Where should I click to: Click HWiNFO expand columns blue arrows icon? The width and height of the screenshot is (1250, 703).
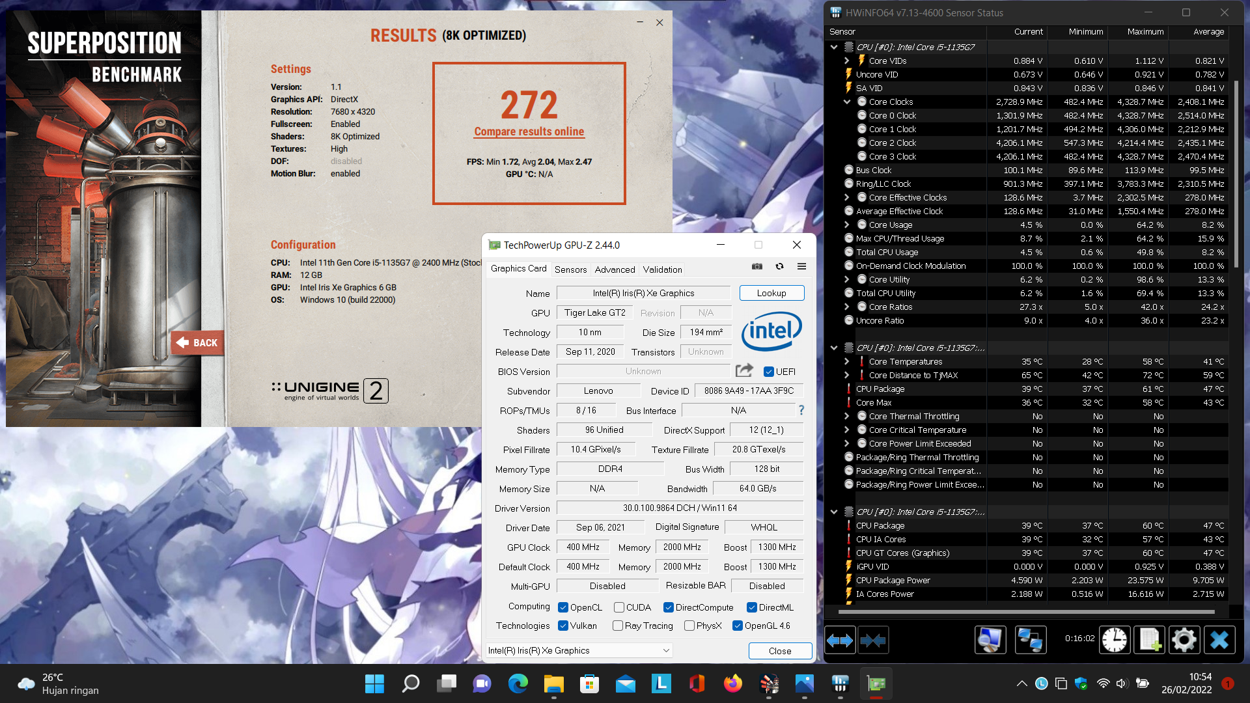click(840, 641)
